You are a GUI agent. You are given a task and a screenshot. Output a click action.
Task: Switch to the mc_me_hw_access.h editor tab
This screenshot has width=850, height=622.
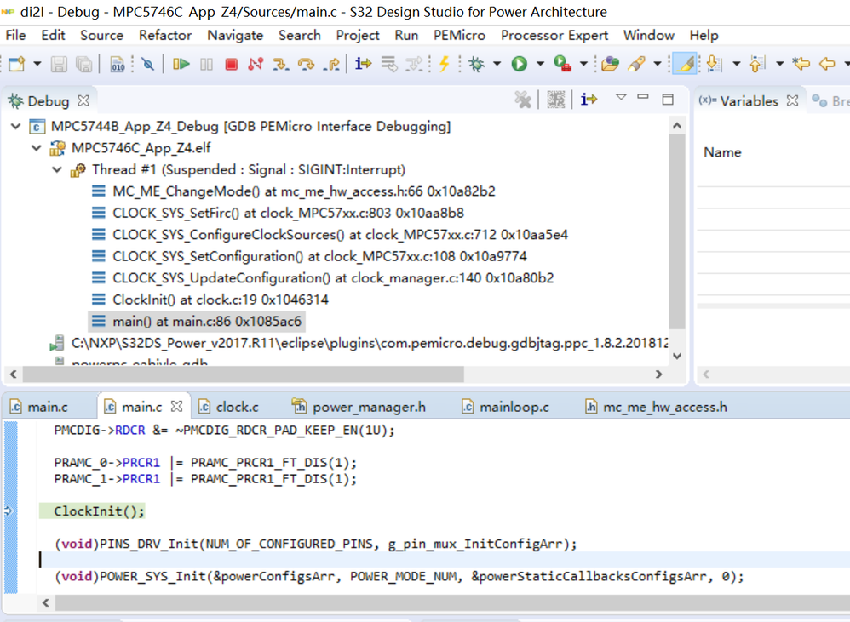[656, 407]
